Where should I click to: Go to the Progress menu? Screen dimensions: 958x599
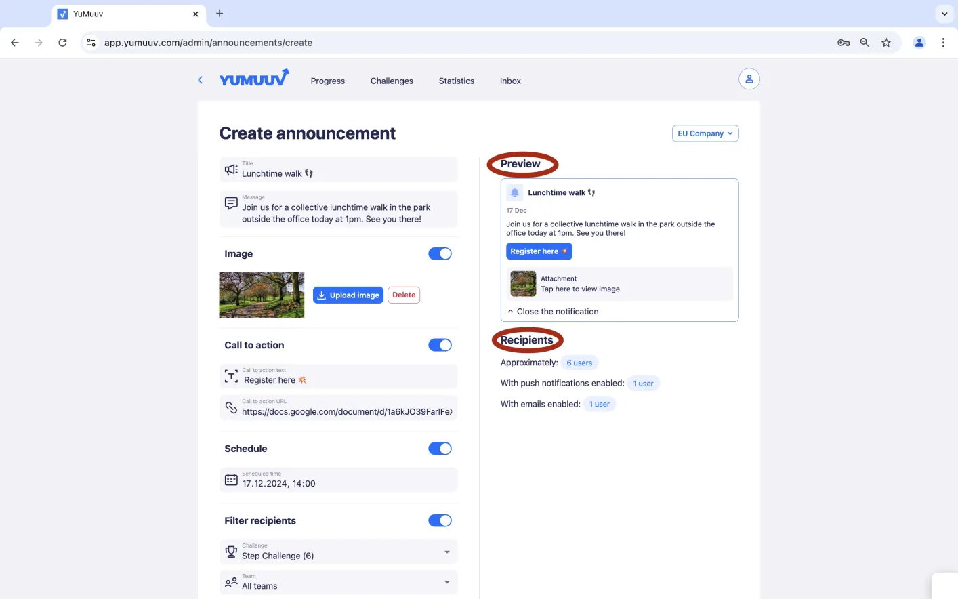click(x=328, y=81)
